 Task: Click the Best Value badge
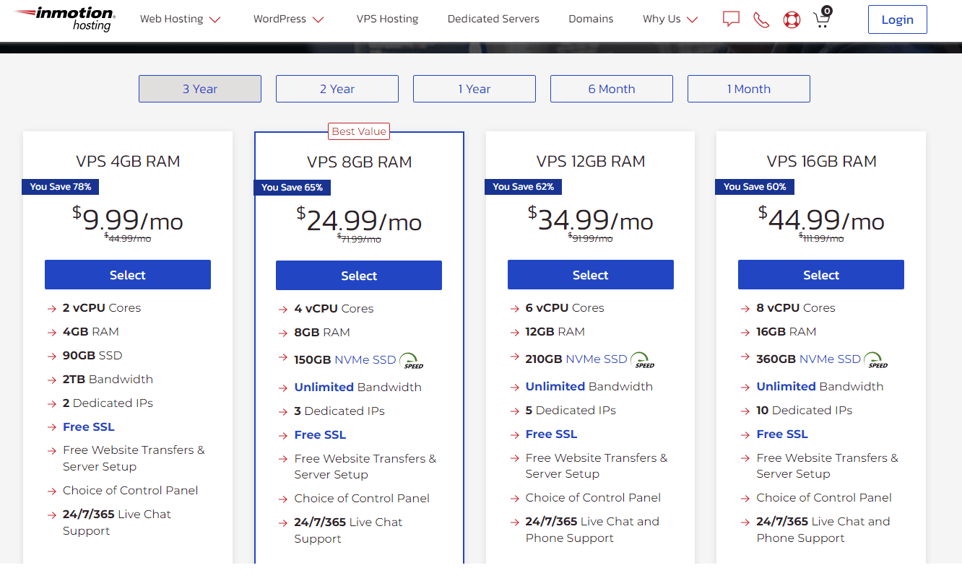[x=359, y=131]
